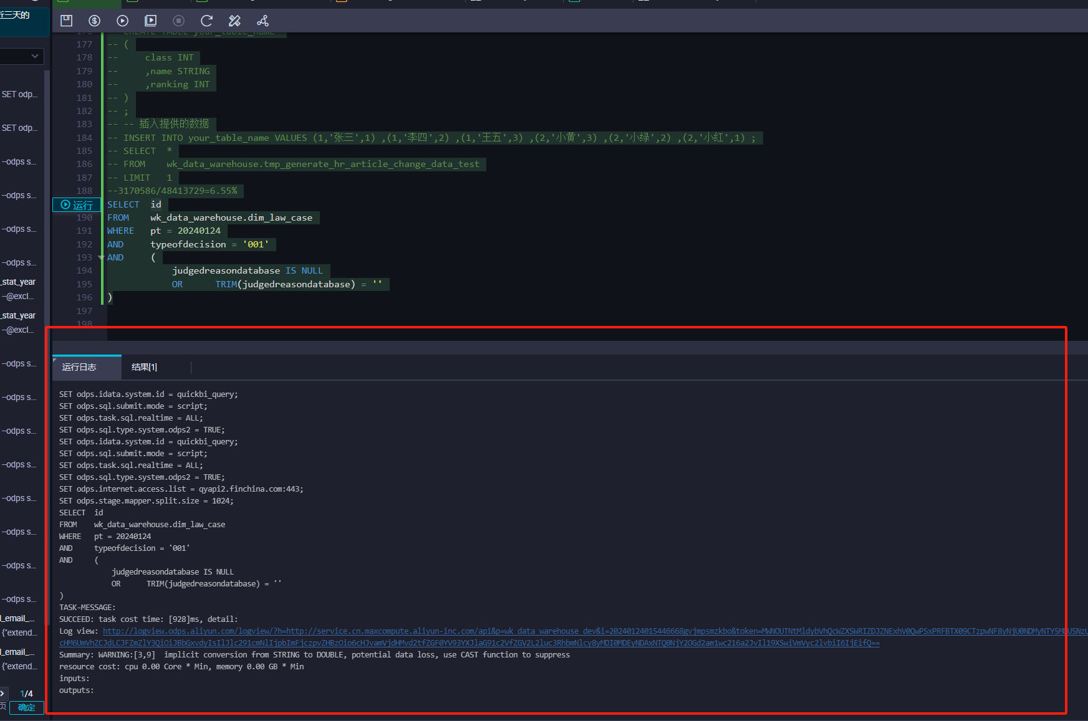Click ',ranking INT' on editor line 180
The width and height of the screenshot is (1088, 721).
point(178,84)
